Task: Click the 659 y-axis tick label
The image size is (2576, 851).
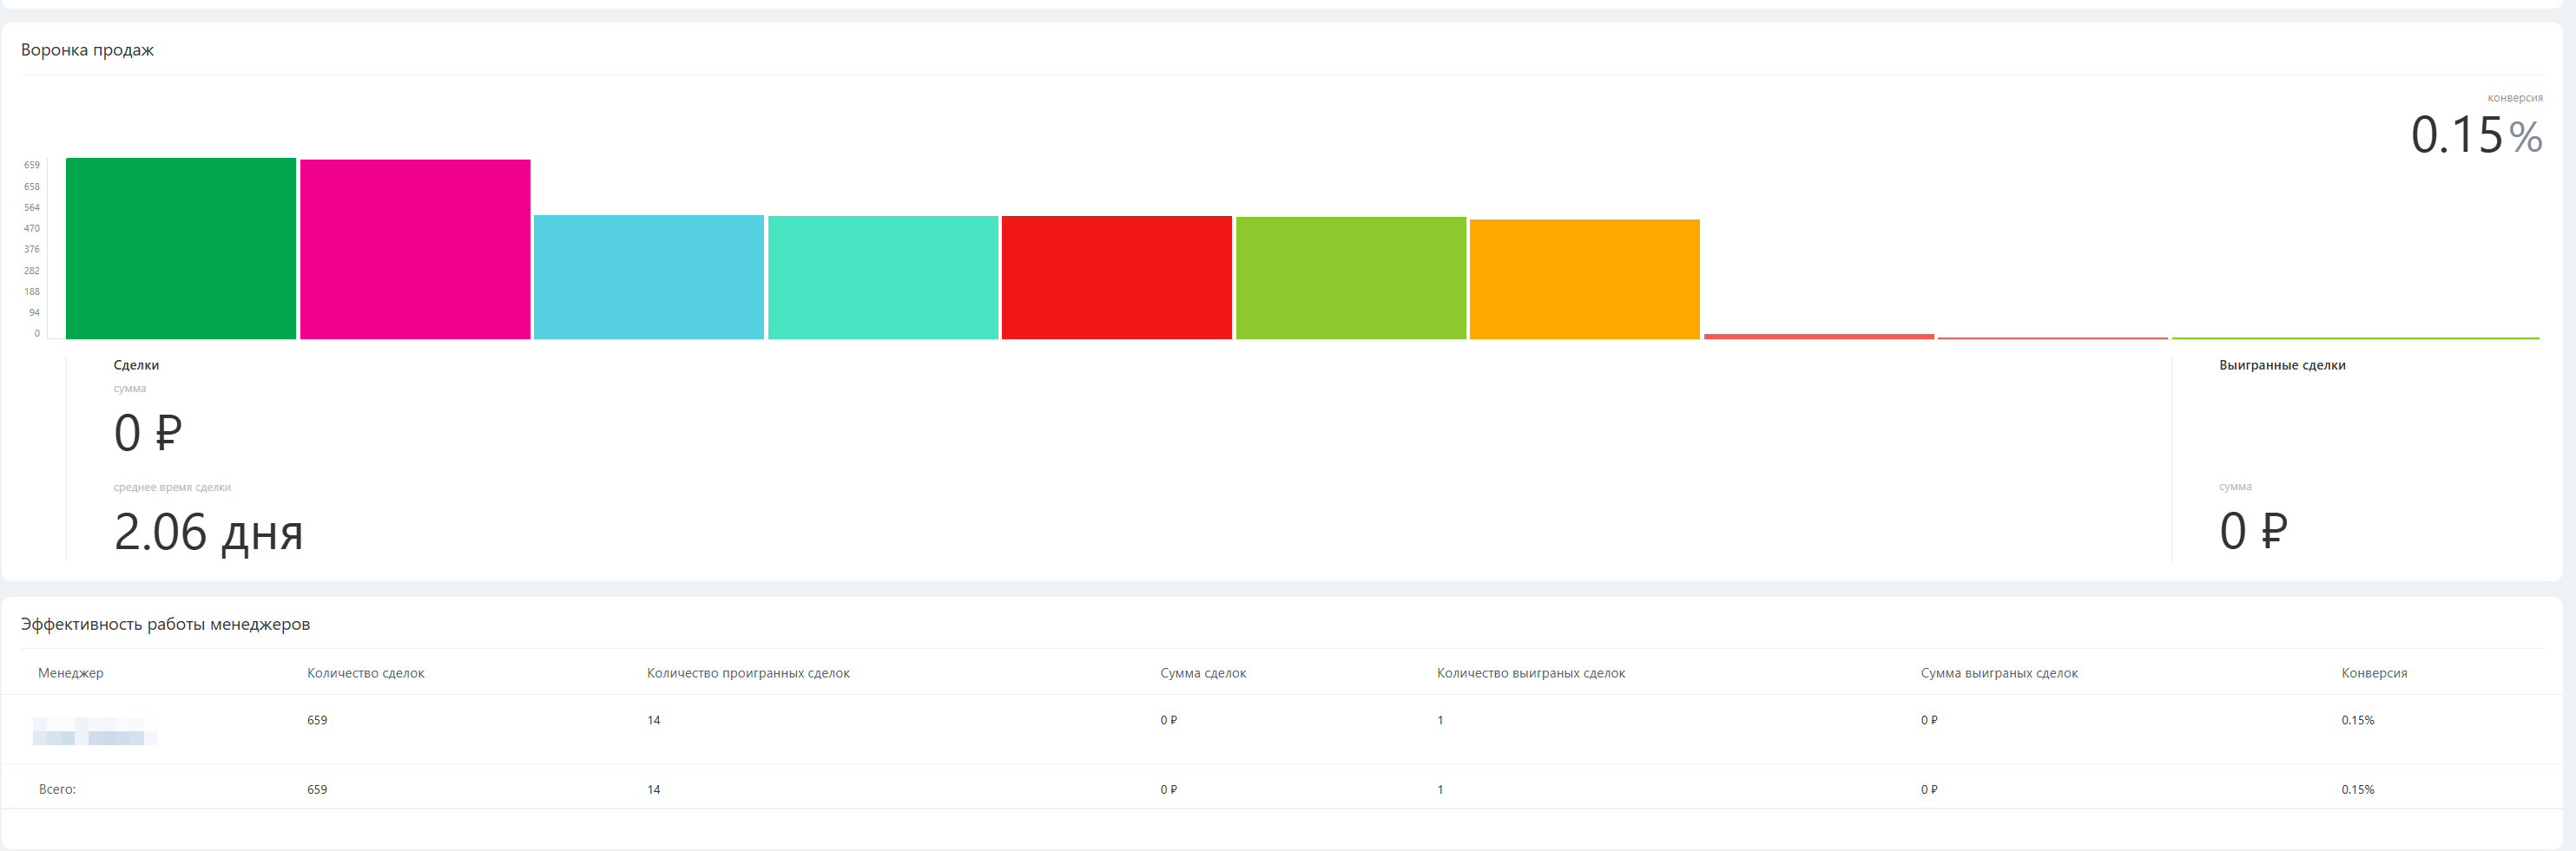Action: (x=32, y=165)
